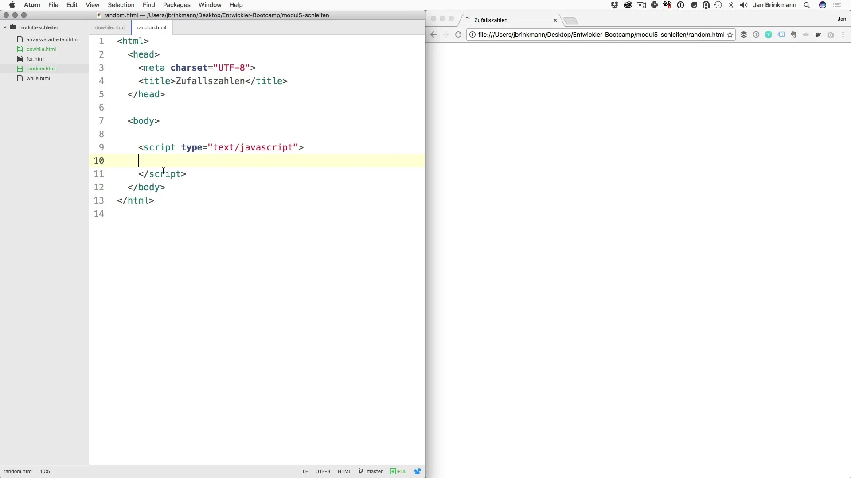Click the browser address bar
This screenshot has width=851, height=478.
(x=601, y=35)
